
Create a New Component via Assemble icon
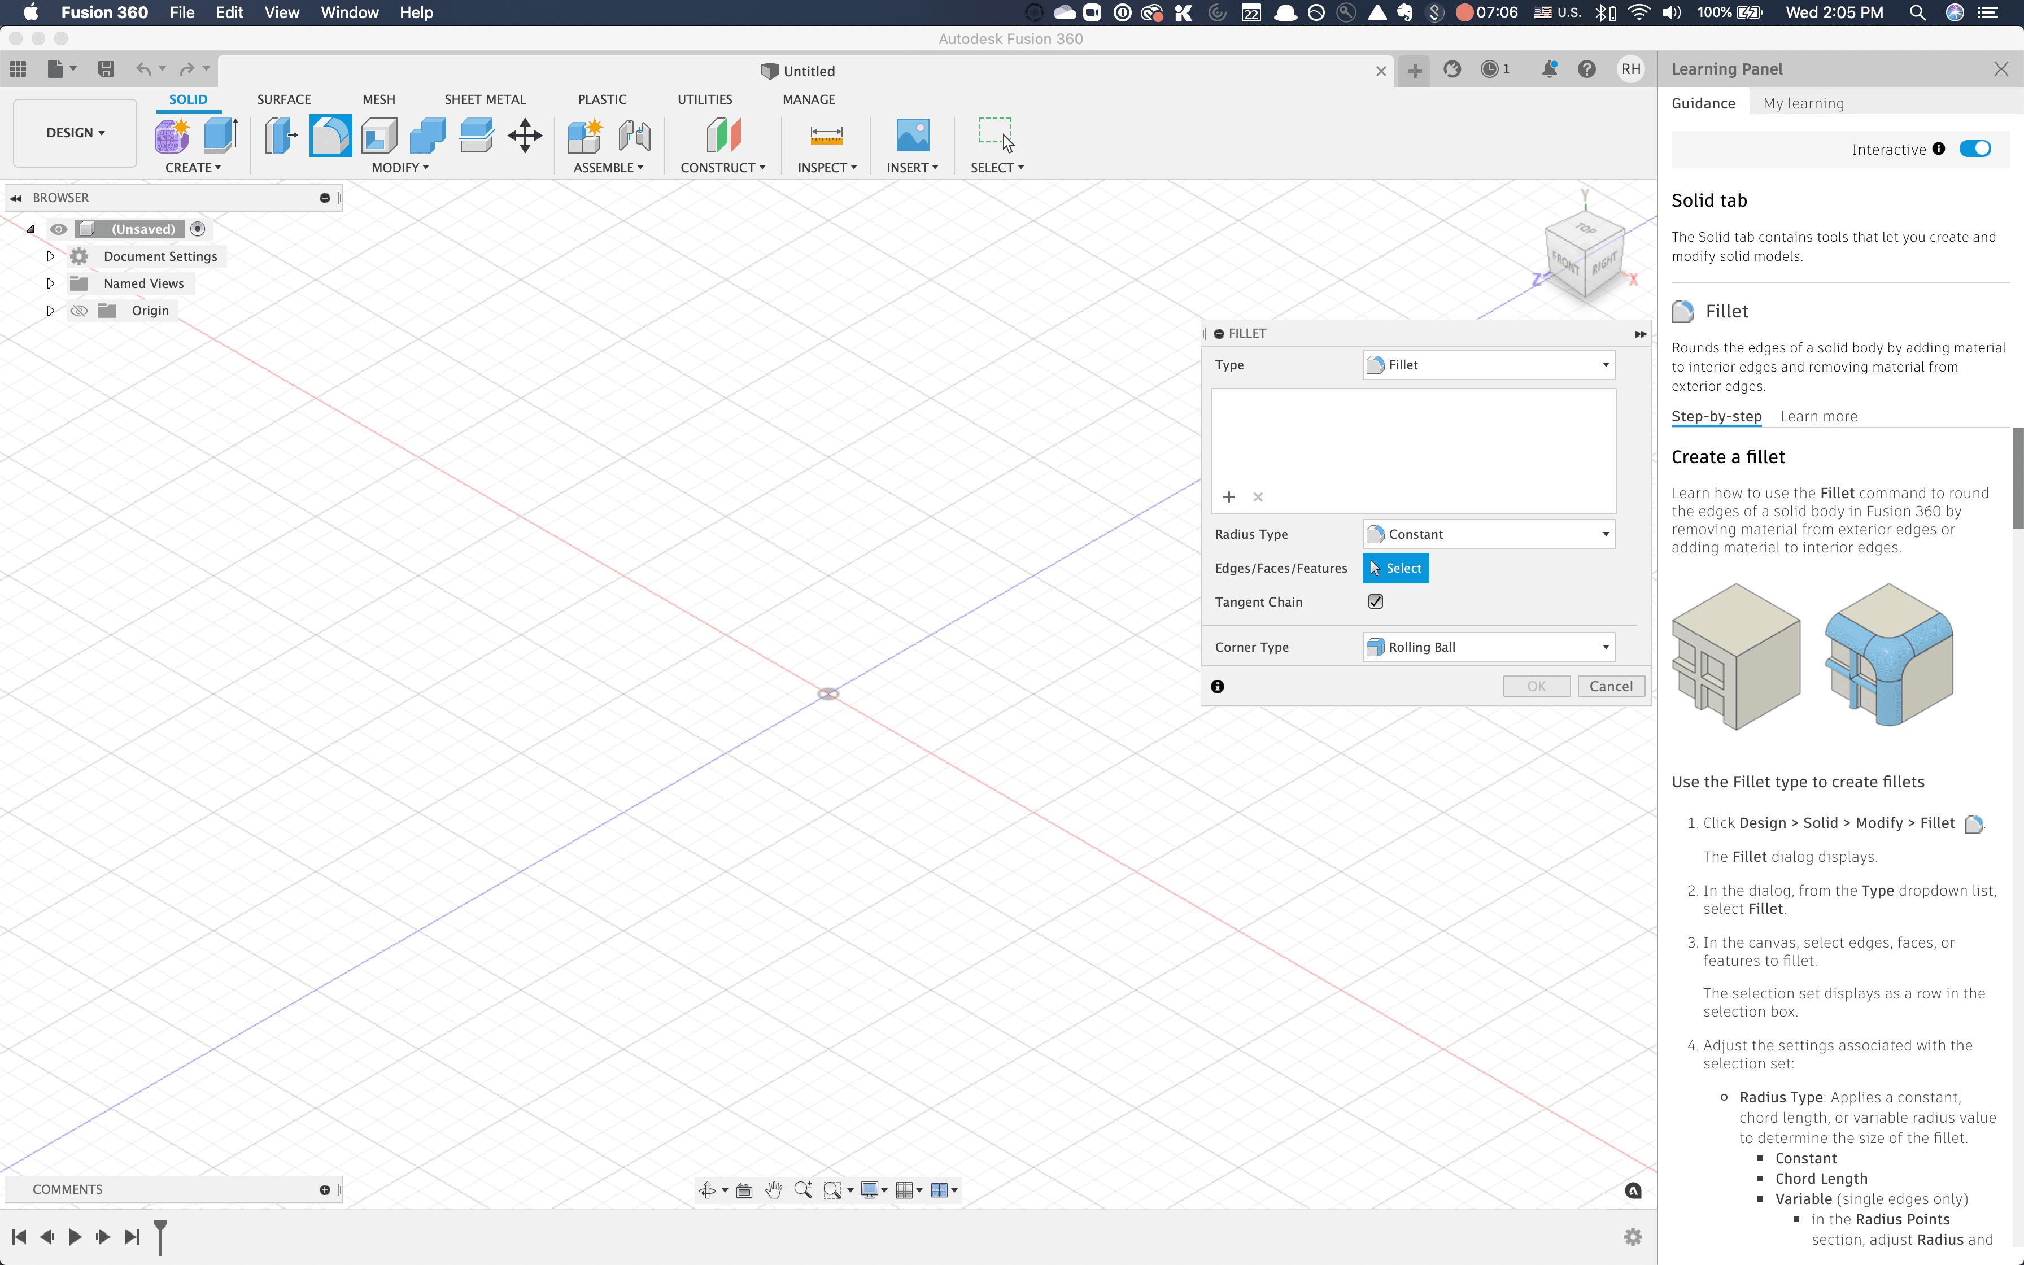[x=586, y=135]
